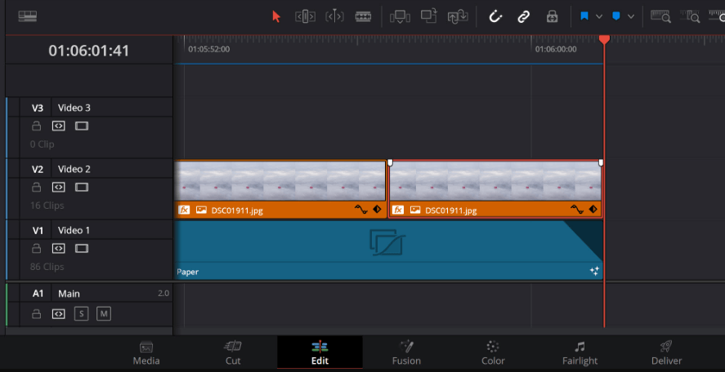Screen dimensions: 725x372
Task: Open keyframe editor on selected DSC01911.jpg clip
Action: [593, 210]
